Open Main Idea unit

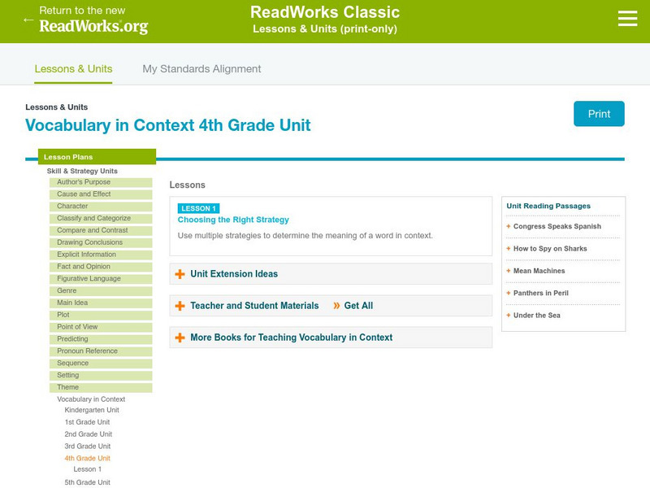coord(101,303)
